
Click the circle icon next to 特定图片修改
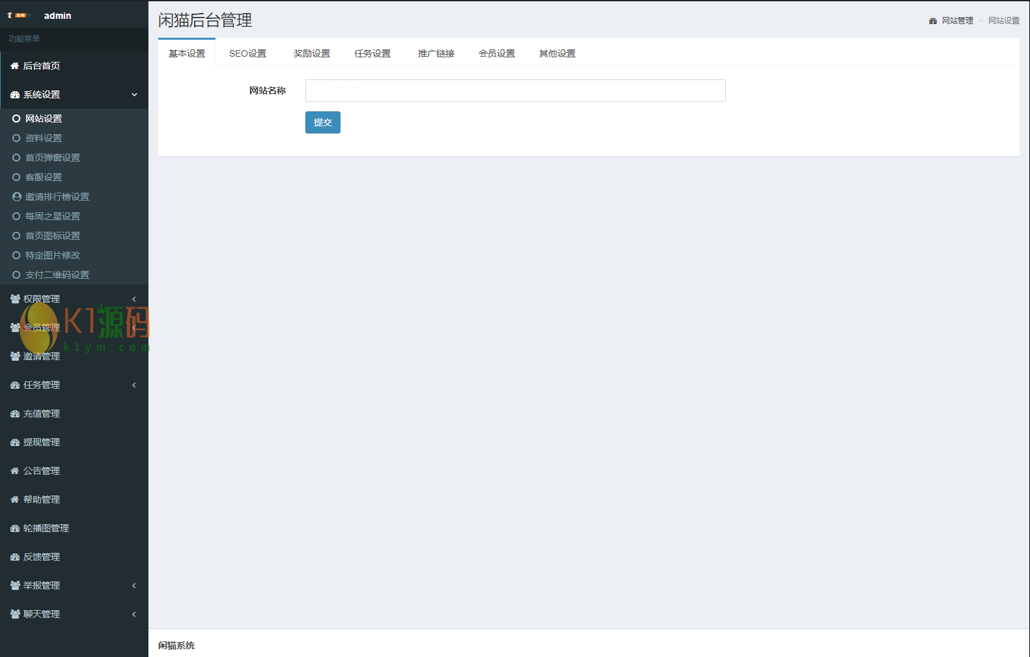16,255
